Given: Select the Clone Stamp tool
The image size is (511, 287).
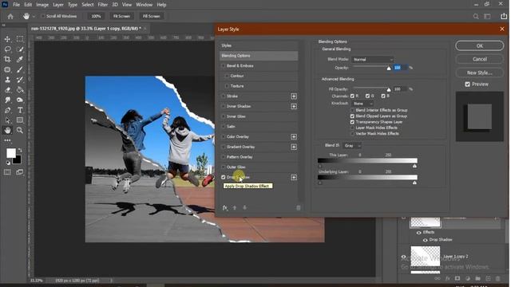Looking at the screenshot, I should (7, 80).
